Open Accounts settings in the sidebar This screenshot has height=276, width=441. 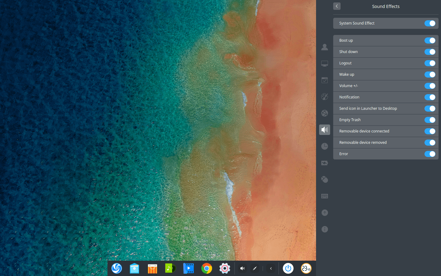[325, 47]
